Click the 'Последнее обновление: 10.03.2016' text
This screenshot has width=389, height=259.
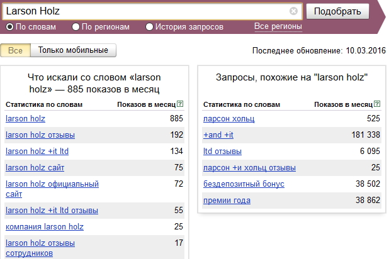pyautogui.click(x=319, y=50)
